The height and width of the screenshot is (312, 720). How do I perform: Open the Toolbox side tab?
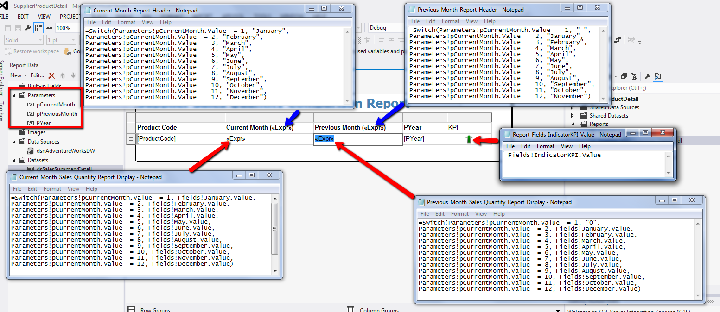tap(3, 112)
